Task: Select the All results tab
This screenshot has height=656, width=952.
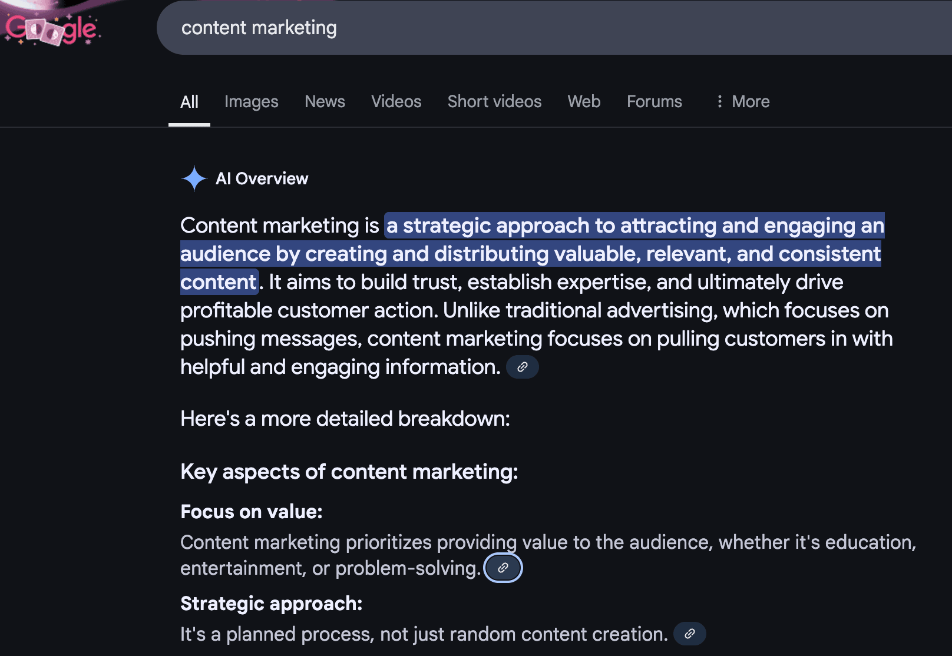Action: (x=189, y=102)
